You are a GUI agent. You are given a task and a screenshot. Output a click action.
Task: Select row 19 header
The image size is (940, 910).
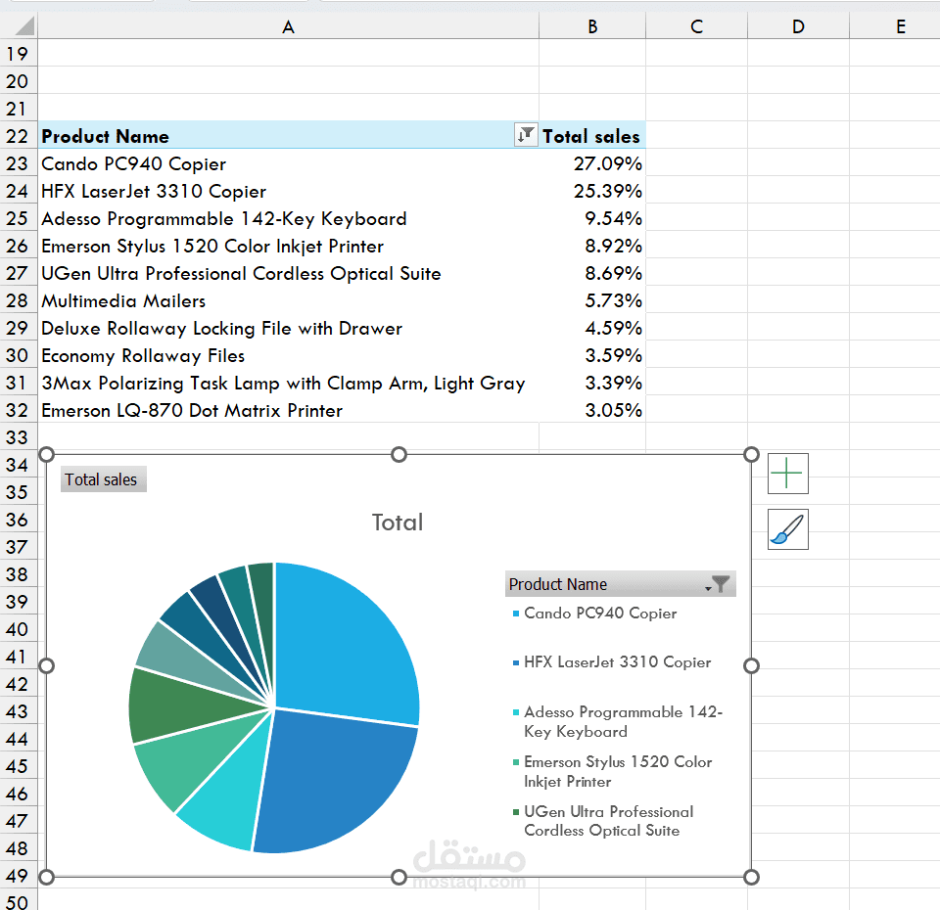[18, 54]
